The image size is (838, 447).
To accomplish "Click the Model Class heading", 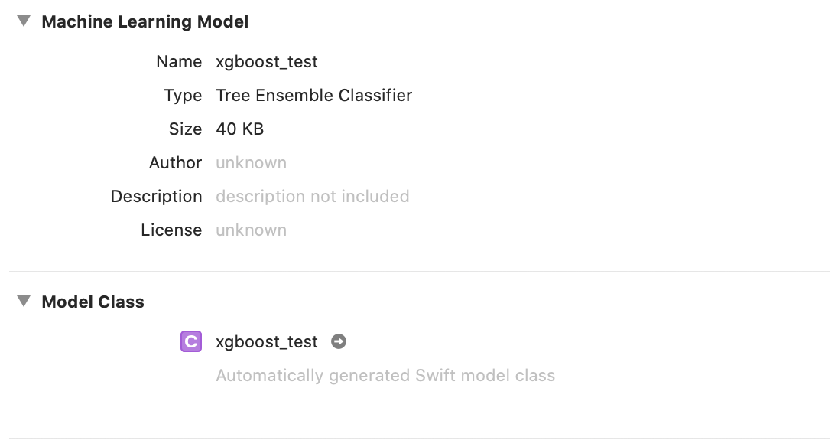I will [x=93, y=302].
